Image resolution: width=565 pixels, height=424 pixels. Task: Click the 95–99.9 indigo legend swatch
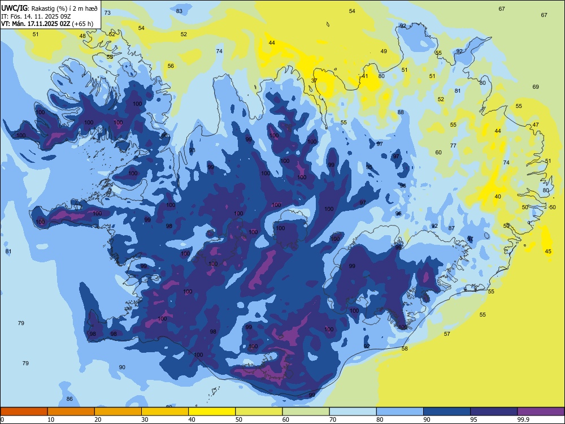tap(494, 412)
